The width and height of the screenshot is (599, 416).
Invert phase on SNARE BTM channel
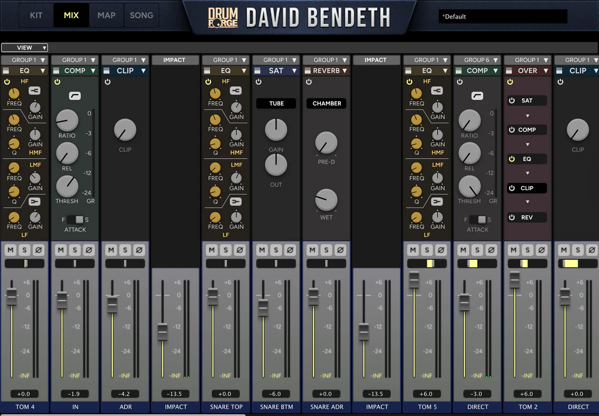(x=290, y=250)
